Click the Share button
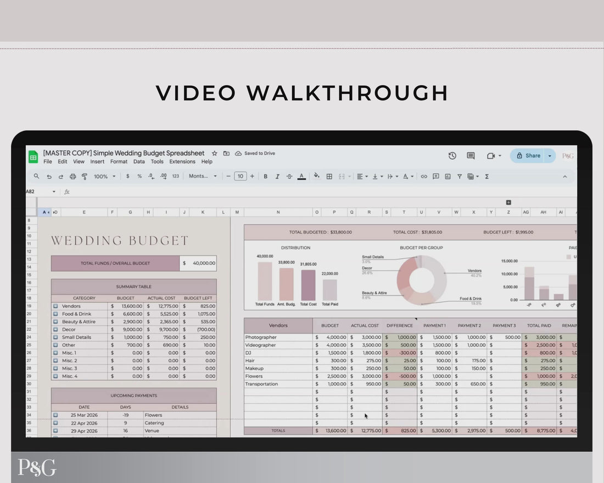 [x=528, y=156]
